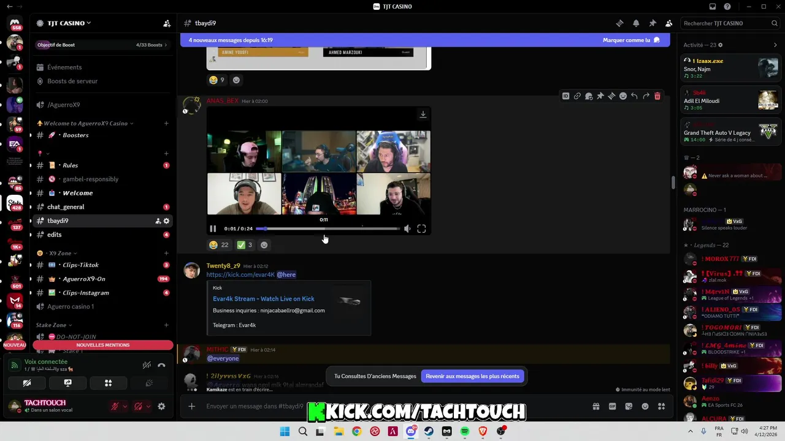
Task: Hide member list icon in header
Action: [669, 23]
